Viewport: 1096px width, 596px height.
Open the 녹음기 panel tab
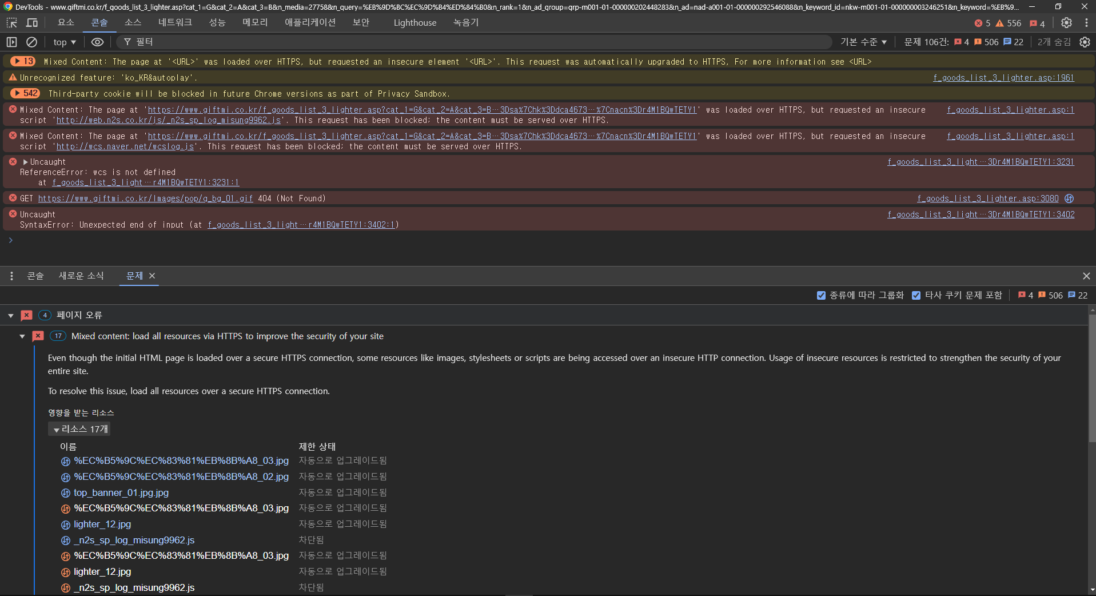point(466,22)
